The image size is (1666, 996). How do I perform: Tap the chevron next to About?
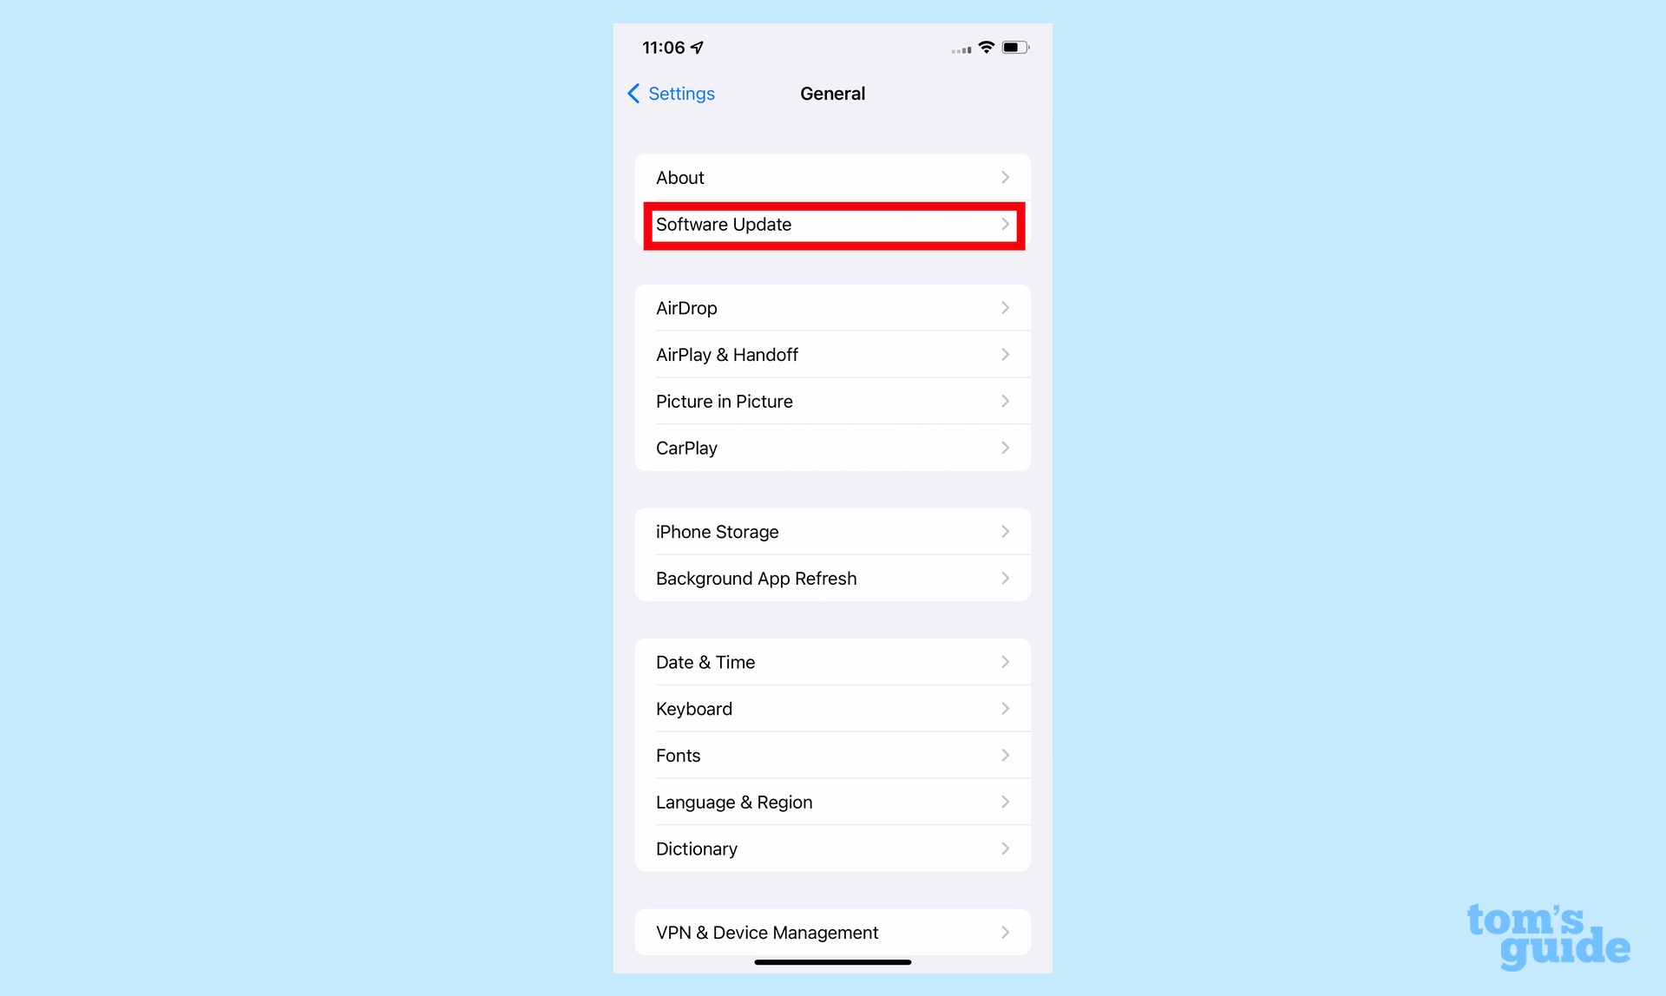[x=1004, y=178]
